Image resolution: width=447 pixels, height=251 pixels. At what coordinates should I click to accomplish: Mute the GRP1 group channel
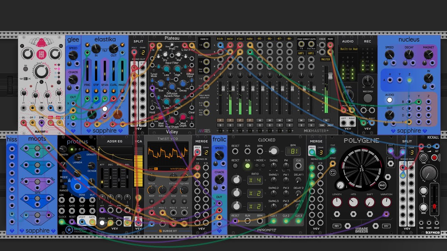coord(301,120)
